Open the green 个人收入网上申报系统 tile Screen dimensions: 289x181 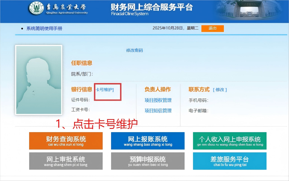(230, 141)
